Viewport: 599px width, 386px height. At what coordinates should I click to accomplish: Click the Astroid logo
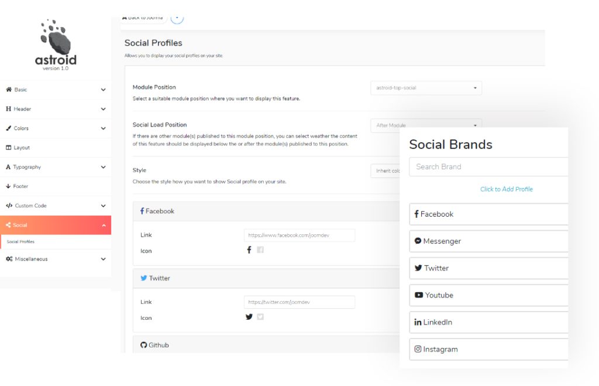(x=56, y=45)
